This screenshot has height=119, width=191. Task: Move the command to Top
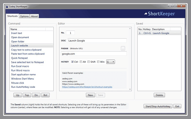[27, 95]
